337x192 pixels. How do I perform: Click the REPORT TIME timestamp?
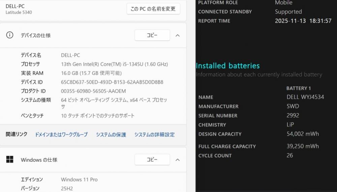tap(303, 21)
